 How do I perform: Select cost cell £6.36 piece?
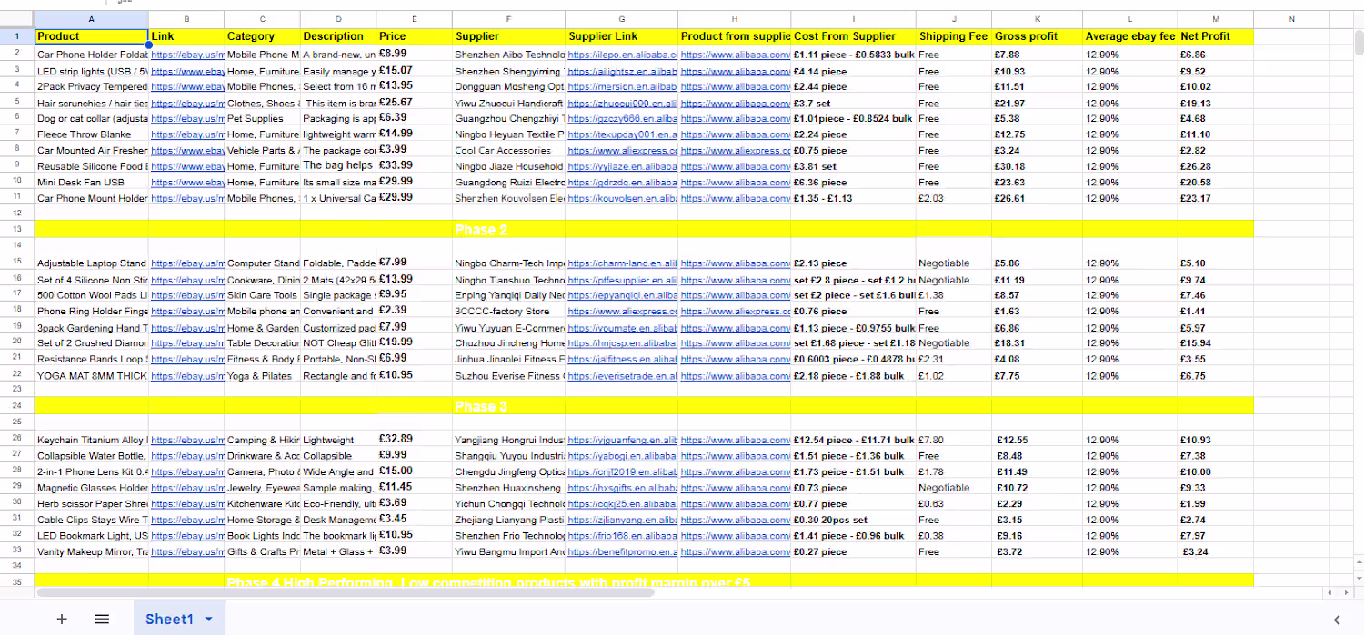click(x=854, y=183)
